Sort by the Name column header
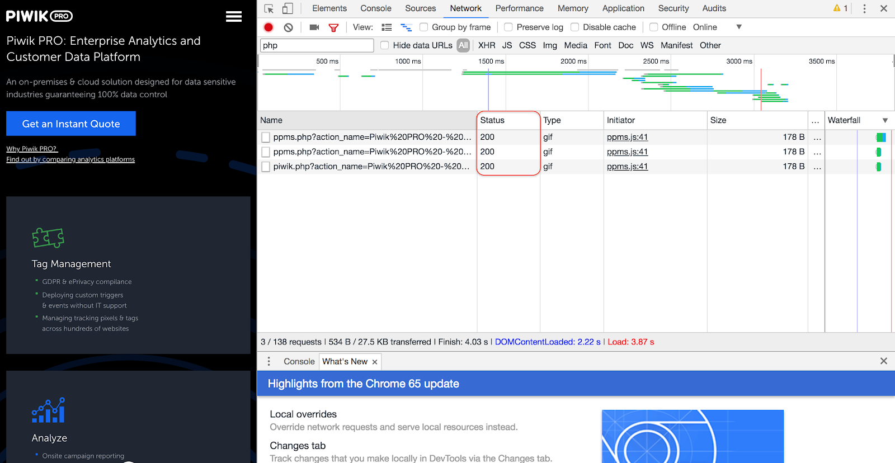 click(x=368, y=120)
